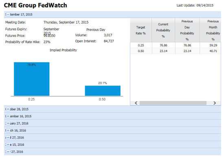Click the 0.50 blue bar in chart
The width and height of the screenshot is (224, 158).
tap(103, 91)
